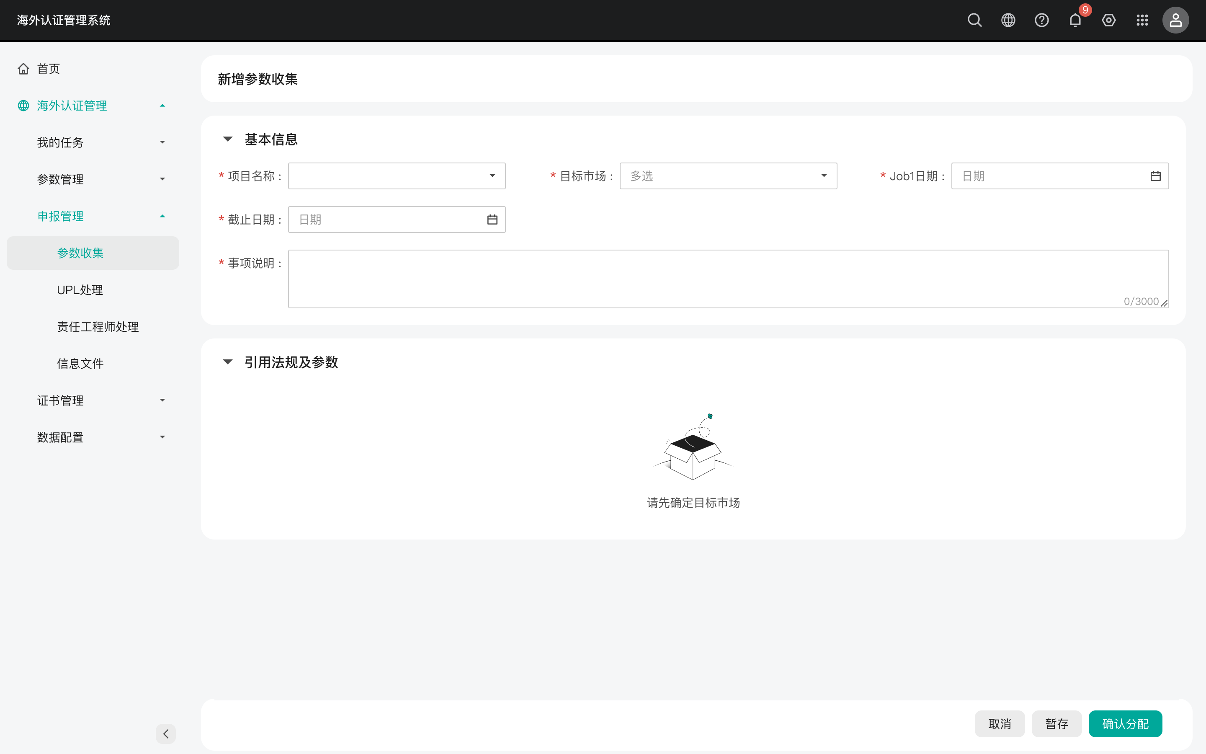Viewport: 1206px width, 754px height.
Task: Open the 截止日期 calendar icon
Action: pyautogui.click(x=492, y=219)
